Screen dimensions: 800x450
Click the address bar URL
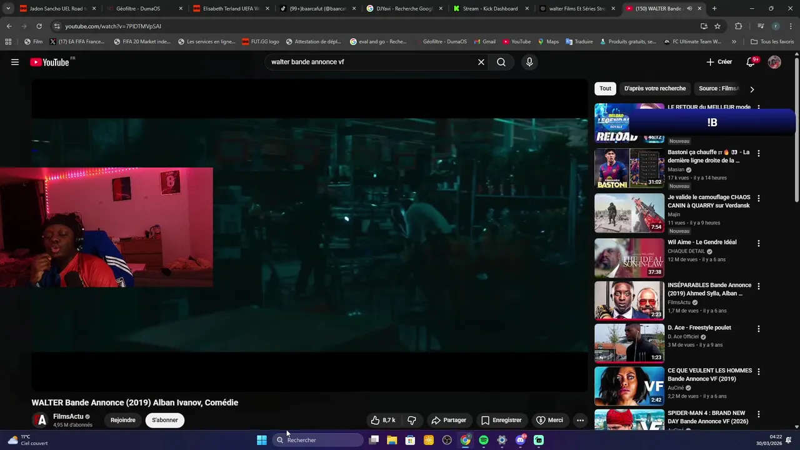(x=113, y=26)
